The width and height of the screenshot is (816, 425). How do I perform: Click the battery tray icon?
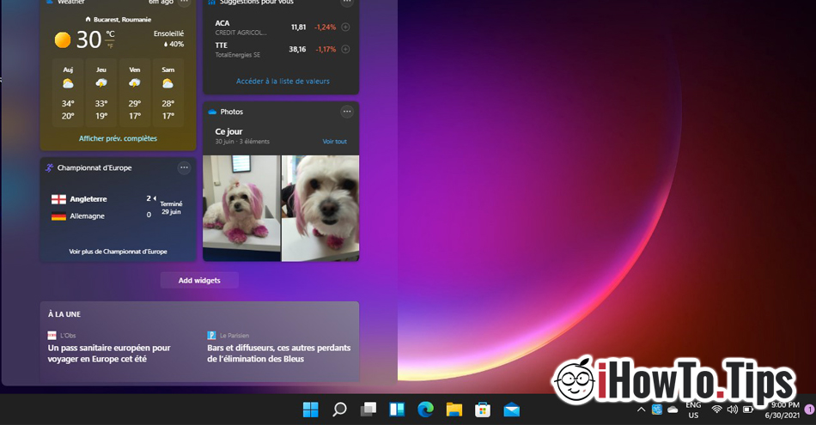(748, 410)
